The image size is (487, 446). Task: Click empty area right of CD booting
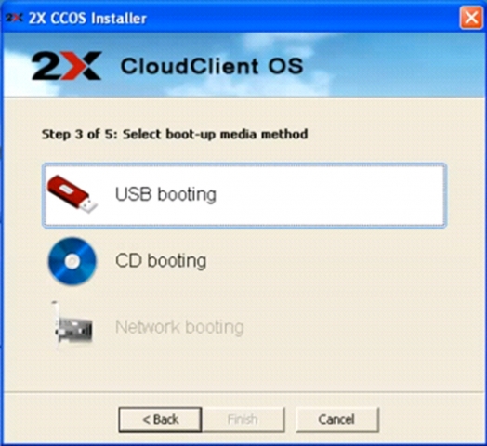326,261
